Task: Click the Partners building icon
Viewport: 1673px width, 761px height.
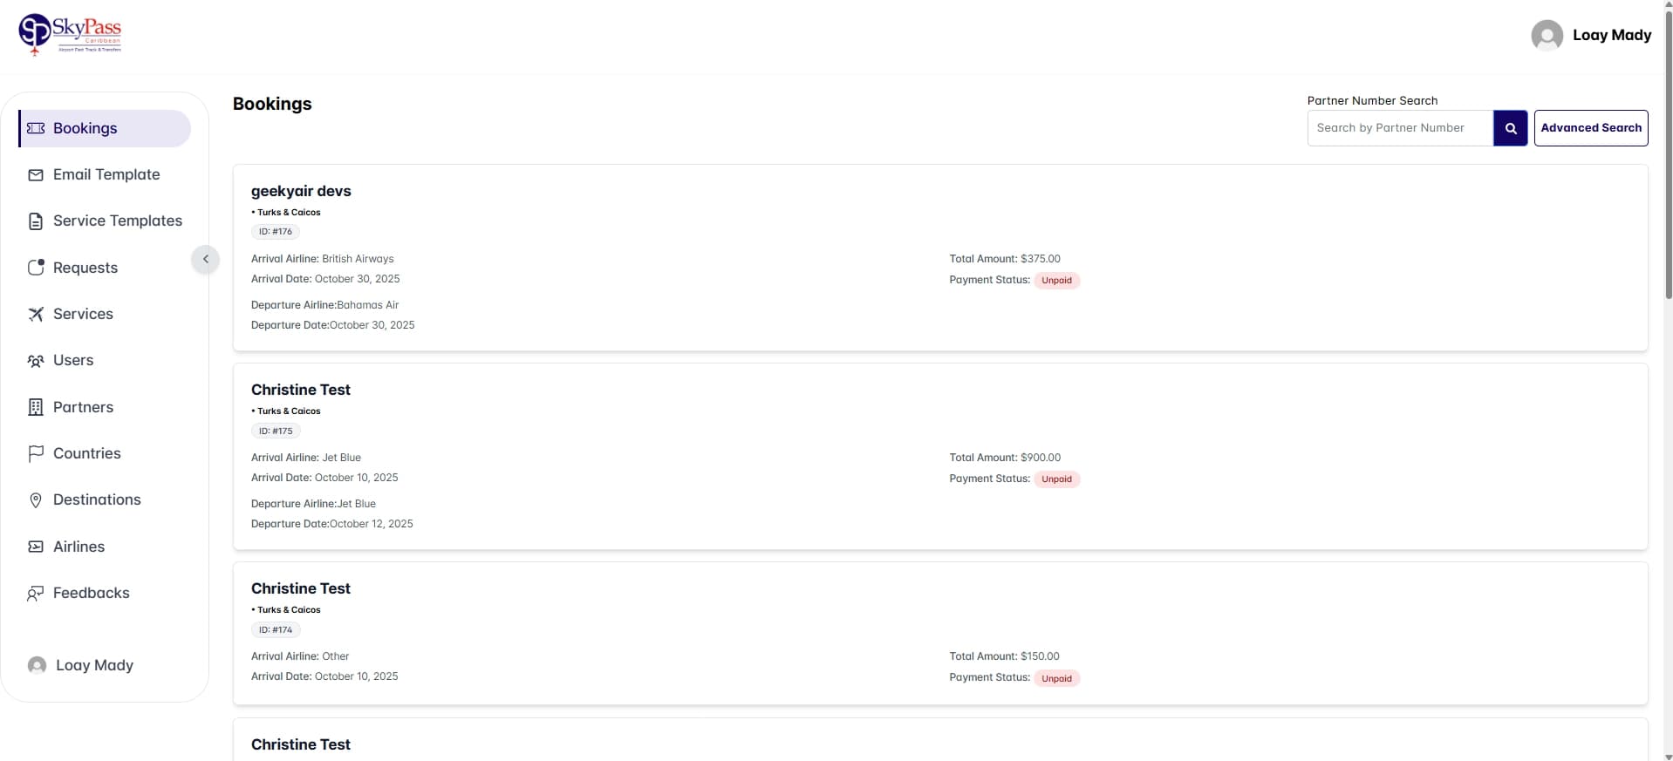Action: point(36,407)
